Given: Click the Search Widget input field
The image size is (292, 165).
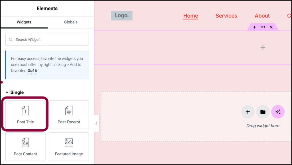Looking at the screenshot, I should [x=47, y=40].
